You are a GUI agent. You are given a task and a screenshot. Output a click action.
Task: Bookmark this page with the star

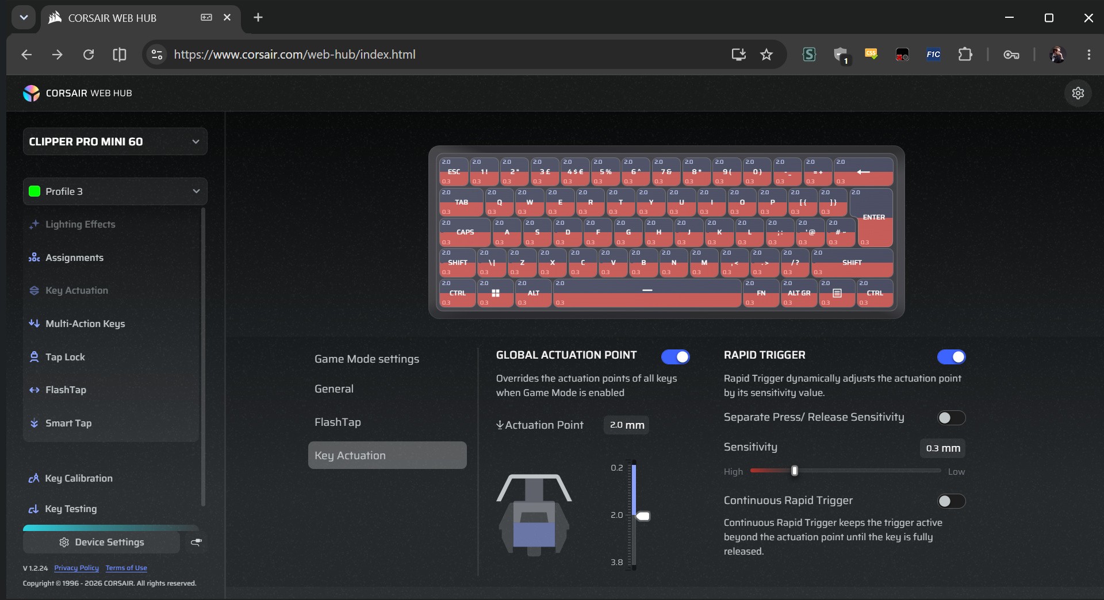(766, 55)
